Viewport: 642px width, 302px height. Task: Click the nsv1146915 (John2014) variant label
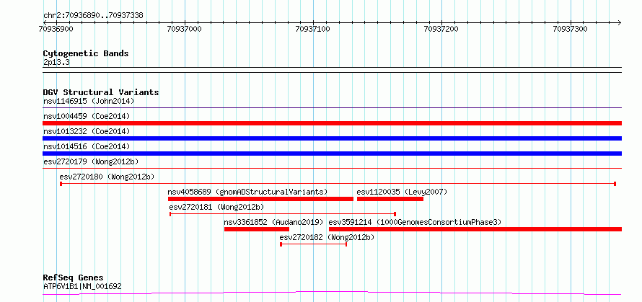coord(89,101)
